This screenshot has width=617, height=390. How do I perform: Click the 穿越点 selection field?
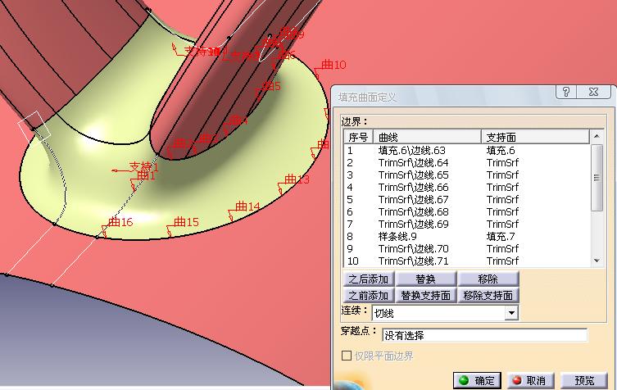pos(485,335)
